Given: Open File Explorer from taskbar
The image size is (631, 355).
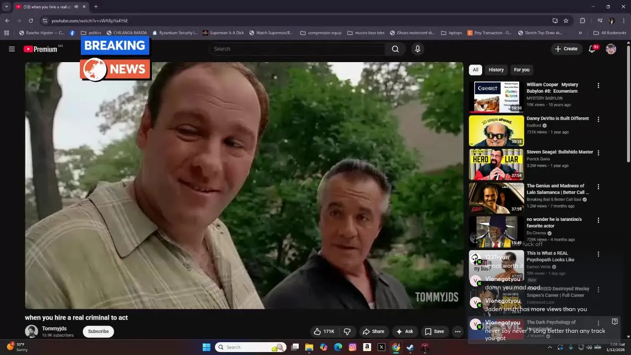Looking at the screenshot, I should [309, 347].
